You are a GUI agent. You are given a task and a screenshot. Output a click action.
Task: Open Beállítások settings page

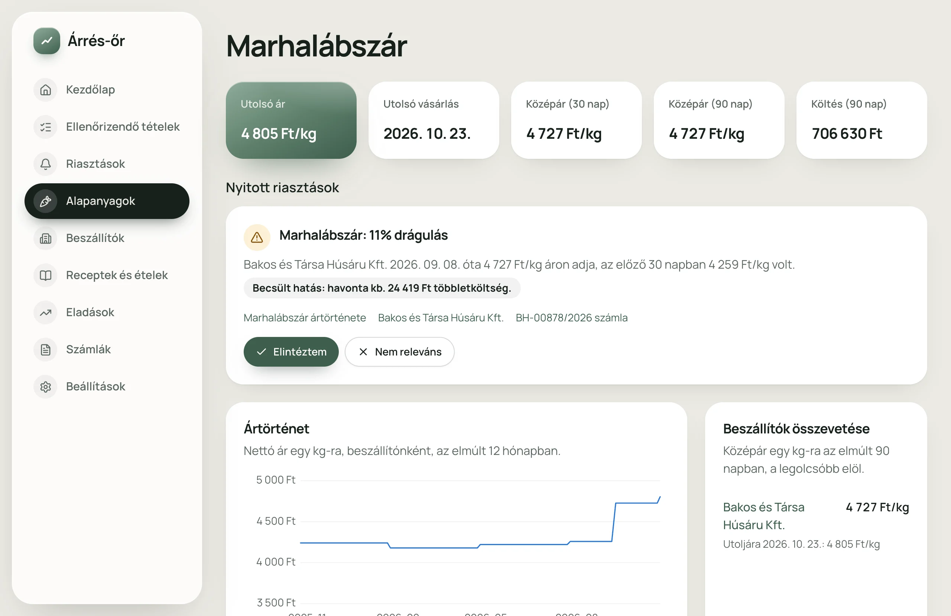pyautogui.click(x=107, y=387)
